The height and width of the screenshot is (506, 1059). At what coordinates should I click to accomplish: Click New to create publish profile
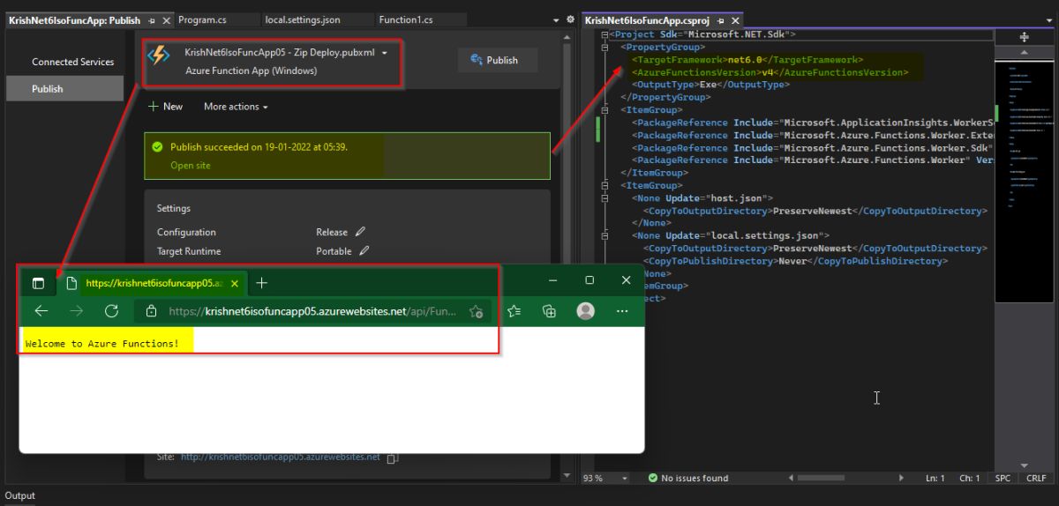165,107
